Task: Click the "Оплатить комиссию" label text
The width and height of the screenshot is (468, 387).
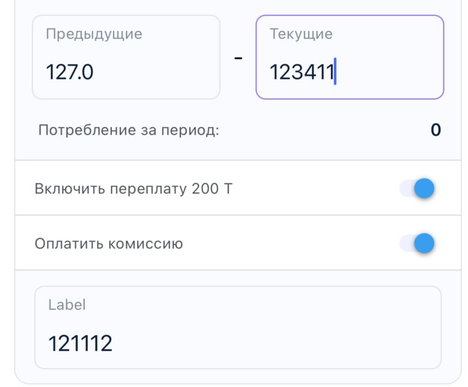Action: (x=109, y=244)
